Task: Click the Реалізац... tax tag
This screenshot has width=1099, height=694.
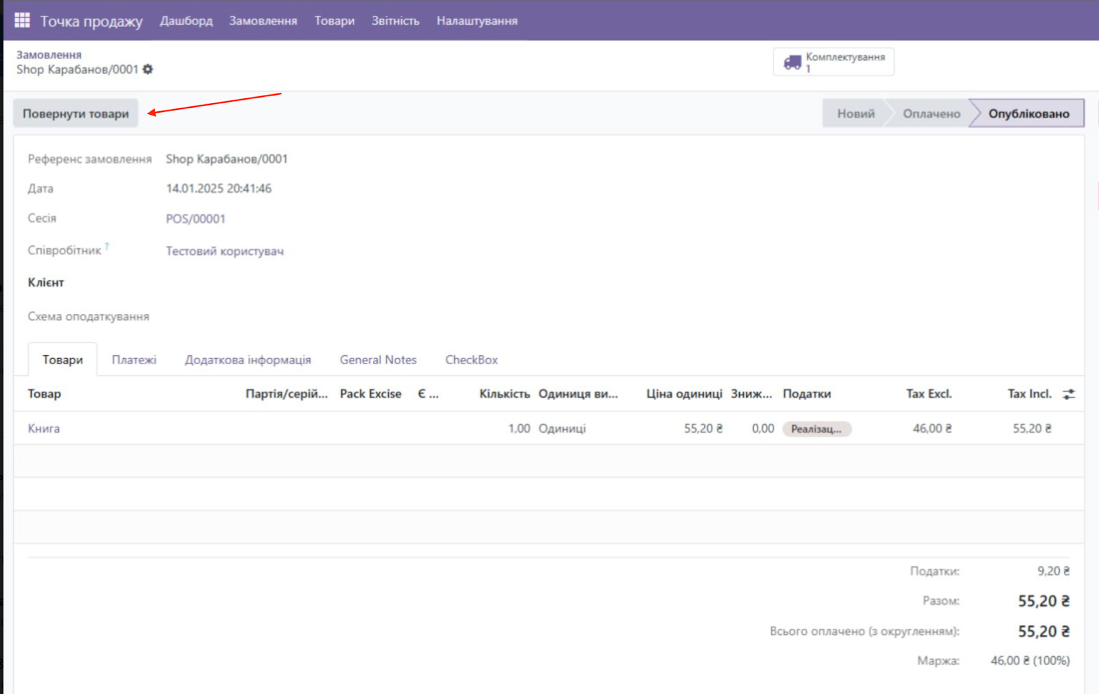Action: pos(816,429)
